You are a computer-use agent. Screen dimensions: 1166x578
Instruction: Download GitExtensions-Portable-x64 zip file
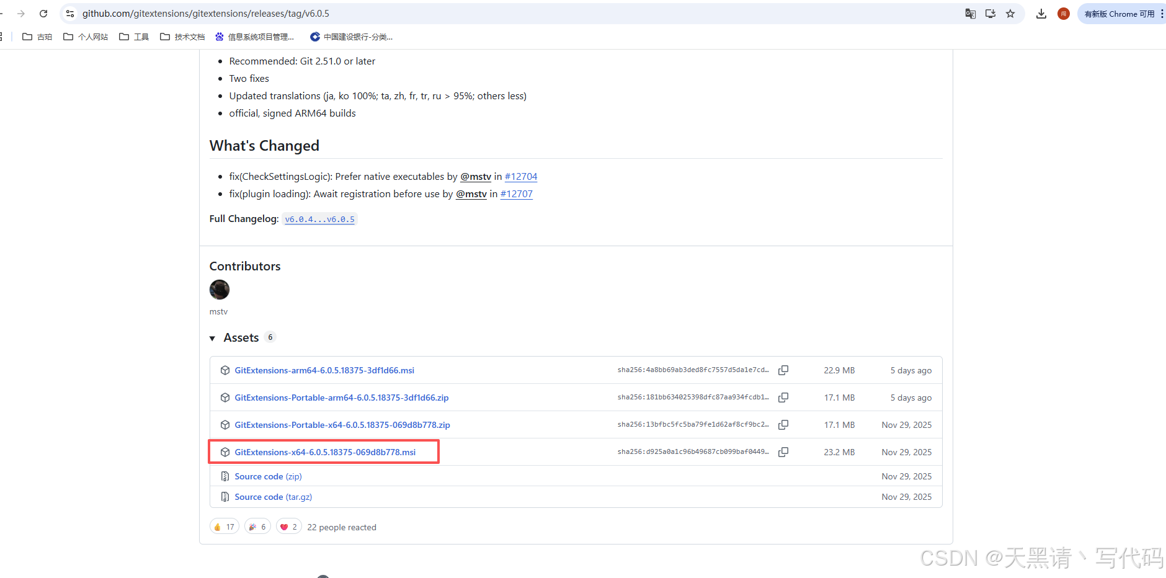tap(342, 425)
